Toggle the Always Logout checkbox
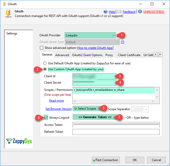The height and width of the screenshot is (166, 170). click(46, 118)
